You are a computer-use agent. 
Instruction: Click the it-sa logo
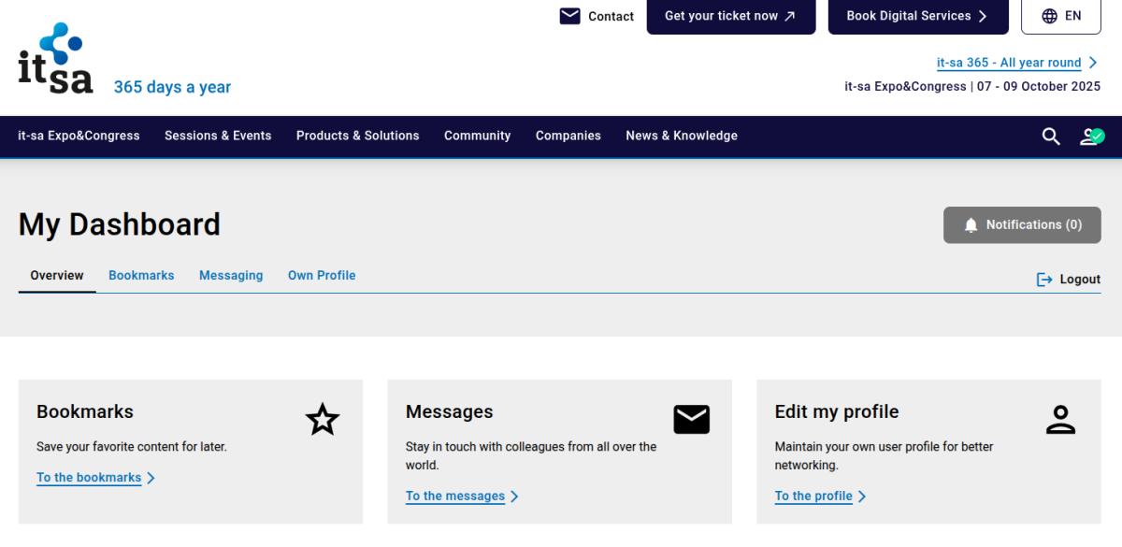point(56,59)
